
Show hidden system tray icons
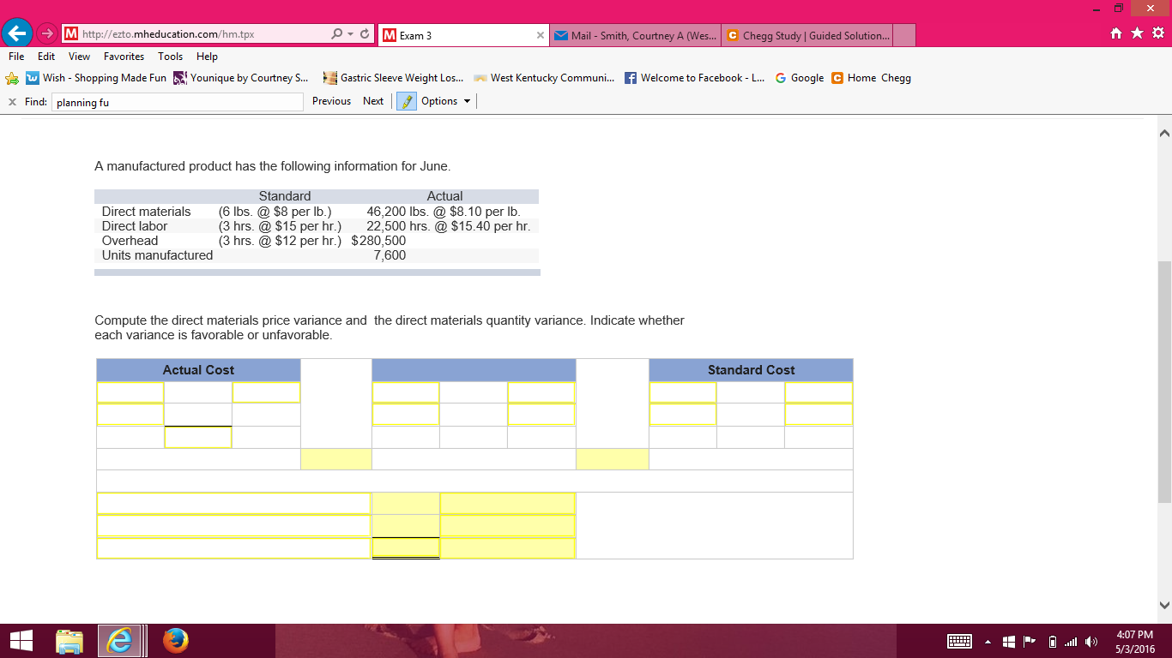(987, 642)
